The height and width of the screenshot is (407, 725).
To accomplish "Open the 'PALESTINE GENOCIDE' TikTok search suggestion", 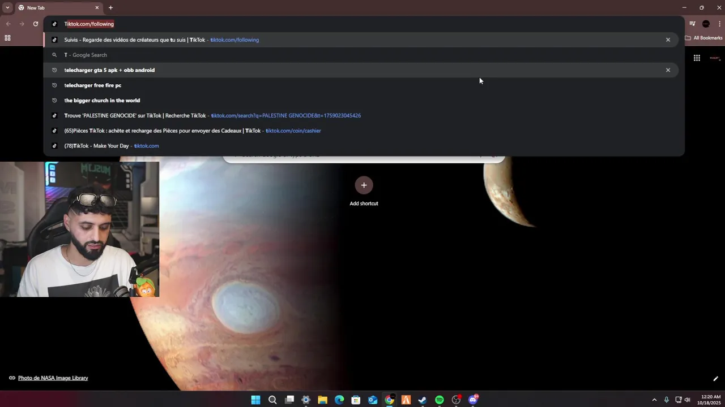I will tap(361, 115).
